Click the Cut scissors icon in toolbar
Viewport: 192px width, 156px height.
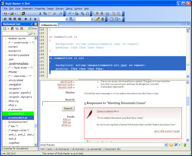40,14
